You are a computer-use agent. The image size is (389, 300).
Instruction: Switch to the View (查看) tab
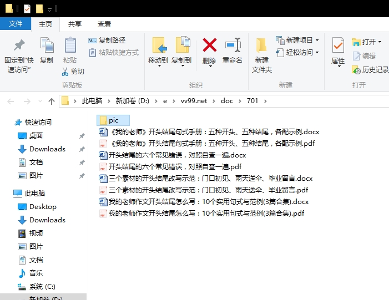[104, 24]
